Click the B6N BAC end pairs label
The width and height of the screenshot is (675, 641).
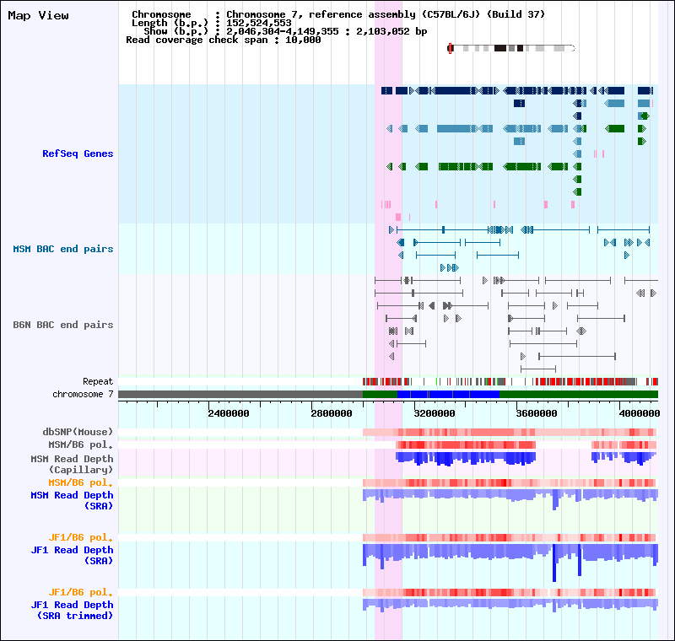(63, 325)
